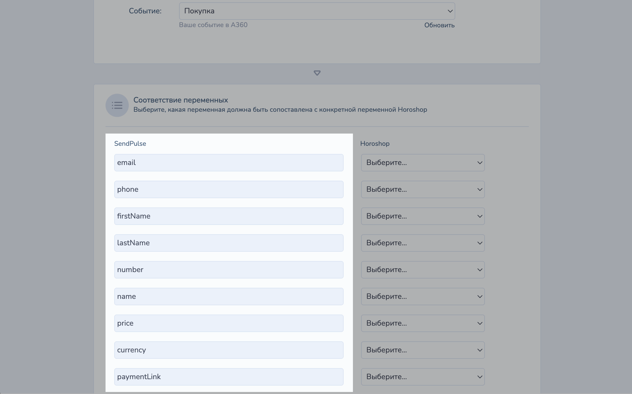Expand Horoshop select next to firstName
The width and height of the screenshot is (632, 394).
[422, 216]
